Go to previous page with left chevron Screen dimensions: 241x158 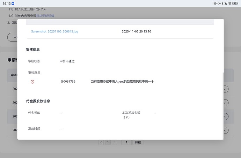coord(101,142)
